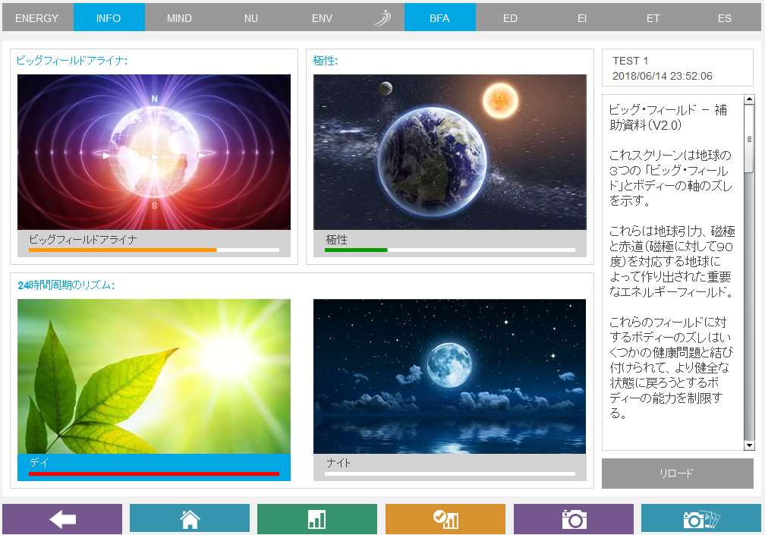Click the swirl logo in the top bar
Screen dimensions: 765x535
tap(382, 17)
